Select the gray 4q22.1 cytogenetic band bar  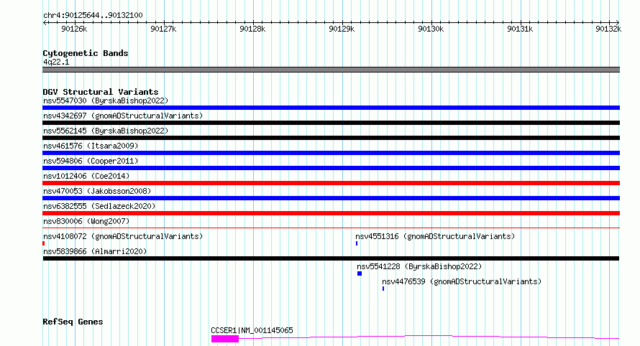[331, 70]
